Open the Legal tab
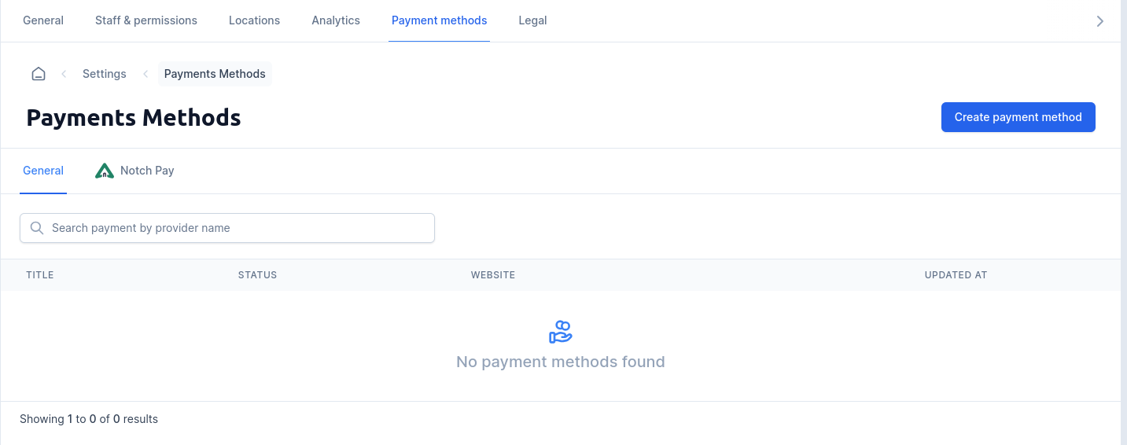Viewport: 1127px width, 445px height. tap(532, 20)
